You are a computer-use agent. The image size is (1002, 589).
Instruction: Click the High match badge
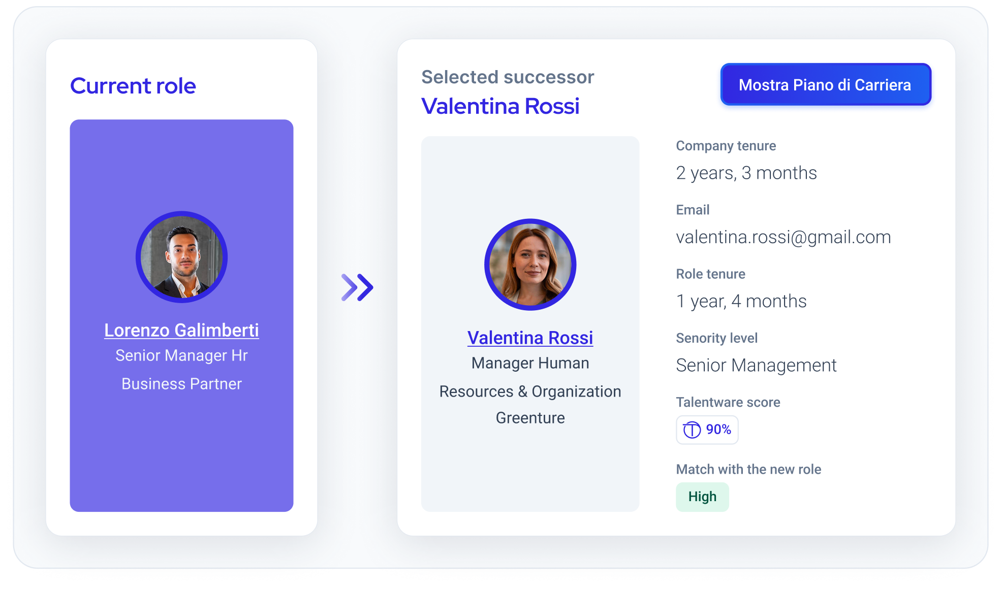(702, 497)
